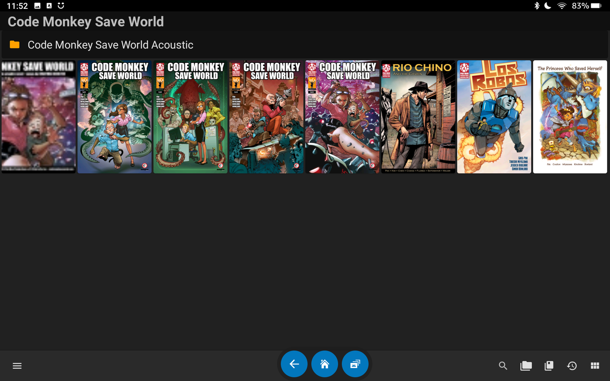Screen dimensions: 610x381
Task: Click the orange folder icon
Action: click(15, 45)
